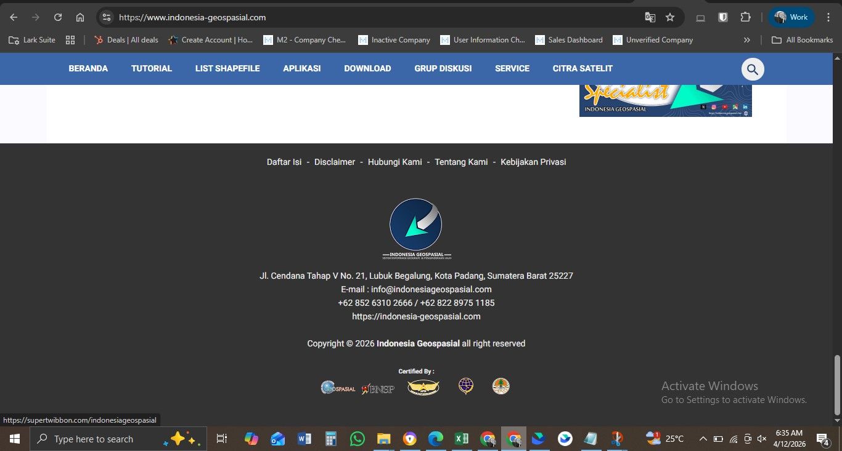
Task: Click the BNSP certification logo
Action: pos(378,388)
